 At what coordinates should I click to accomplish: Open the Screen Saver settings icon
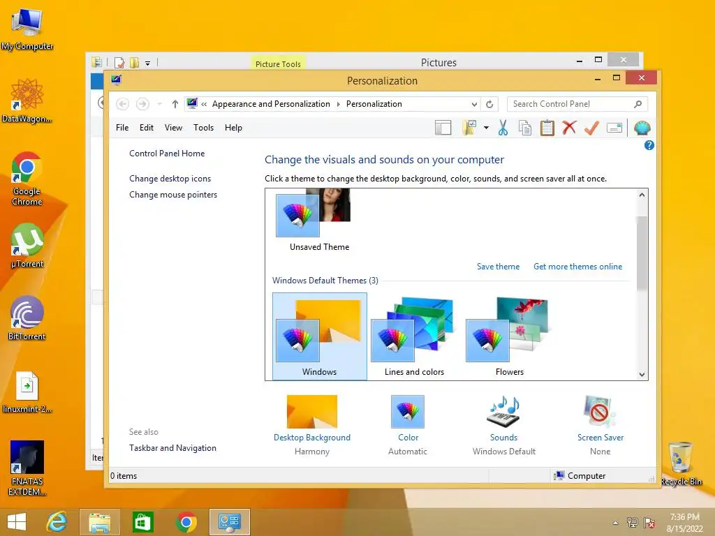pyautogui.click(x=600, y=411)
